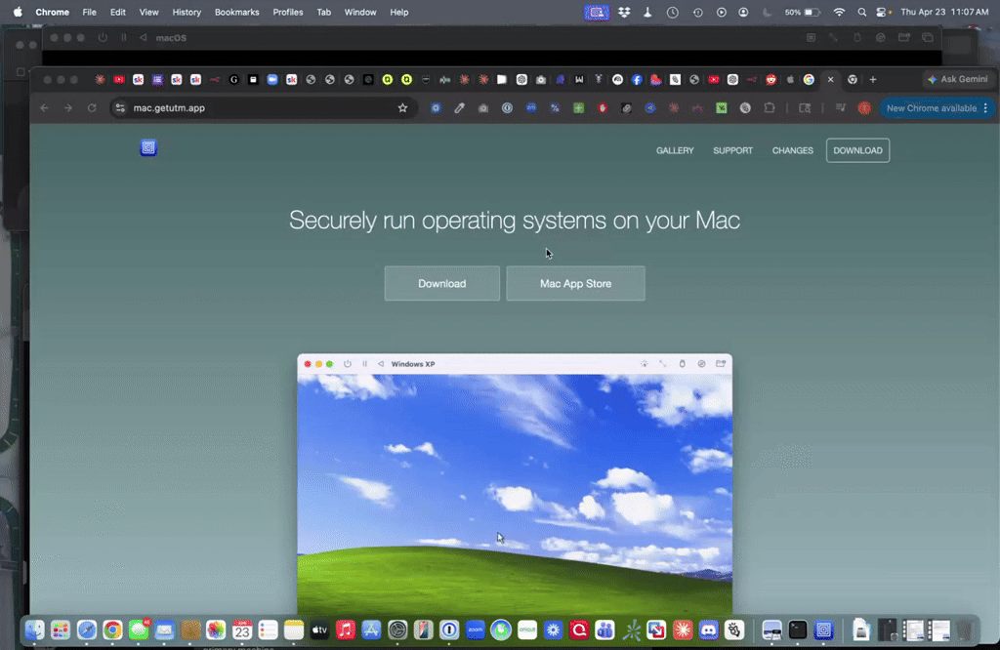Click the Dropbox menu bar icon
Screen dimensions: 1000x650
pos(624,12)
